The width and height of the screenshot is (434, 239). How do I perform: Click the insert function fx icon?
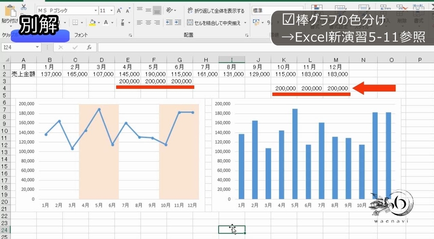pyautogui.click(x=89, y=47)
